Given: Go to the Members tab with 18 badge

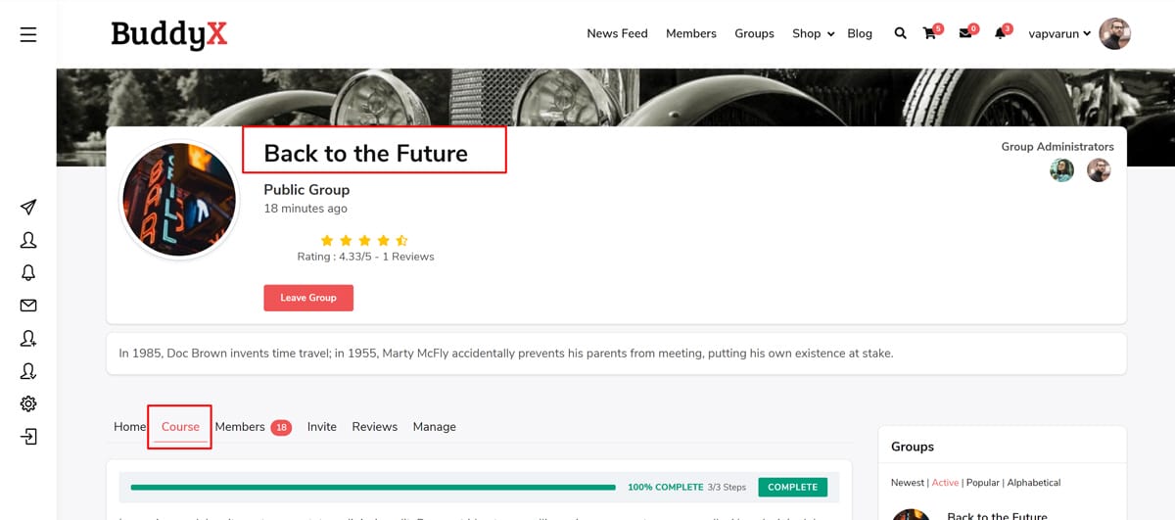Looking at the screenshot, I should (252, 427).
